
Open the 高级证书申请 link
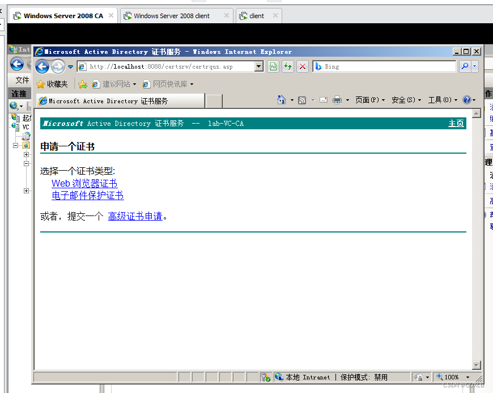135,217
